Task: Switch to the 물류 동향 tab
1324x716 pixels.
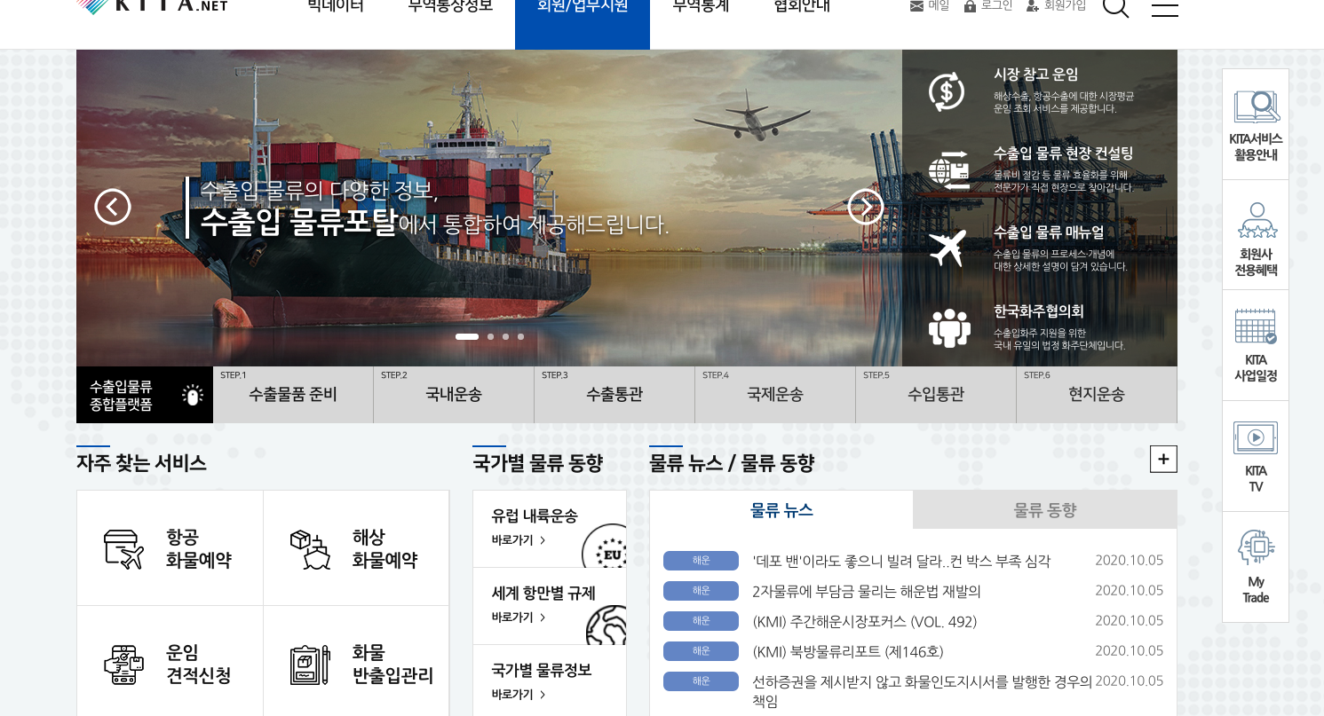Action: [1045, 510]
